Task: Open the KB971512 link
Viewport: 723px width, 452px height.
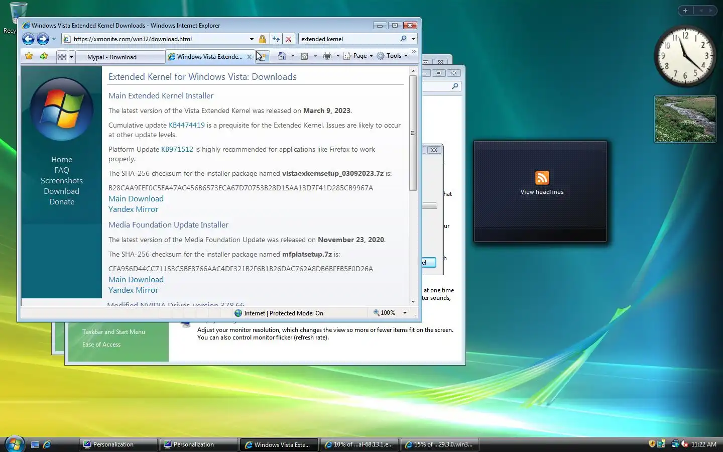Action: (x=177, y=149)
